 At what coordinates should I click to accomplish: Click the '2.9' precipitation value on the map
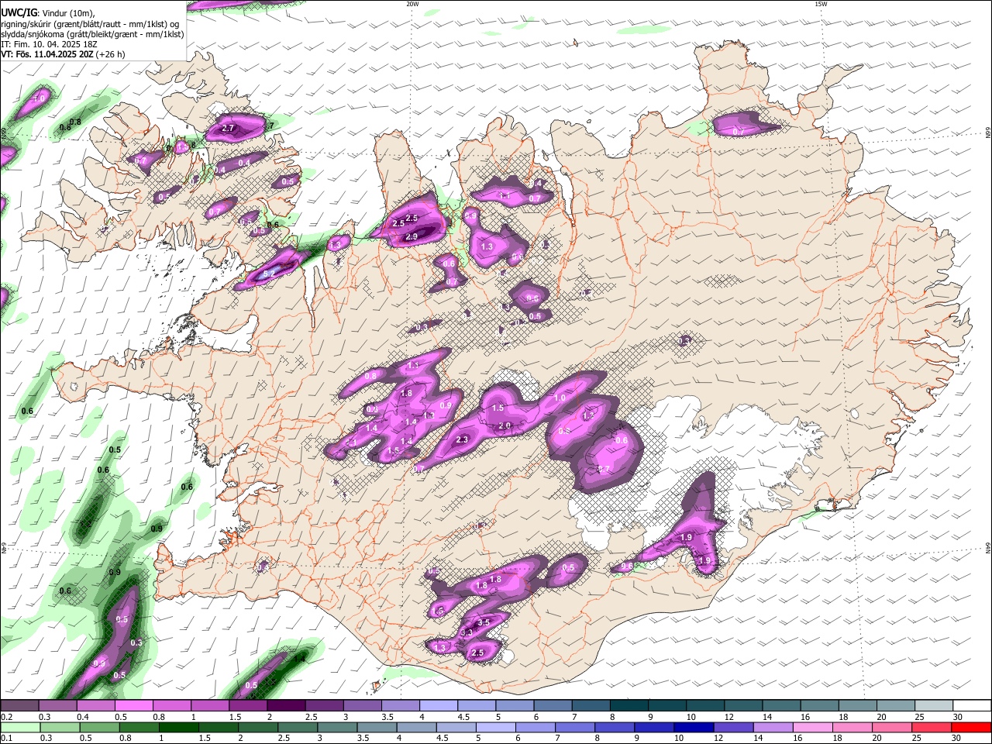tap(412, 236)
